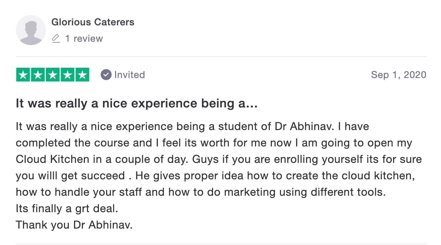
Task: Click the second green rating star
Action: [38, 75]
